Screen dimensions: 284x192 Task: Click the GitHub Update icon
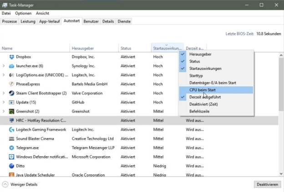click(x=11, y=102)
